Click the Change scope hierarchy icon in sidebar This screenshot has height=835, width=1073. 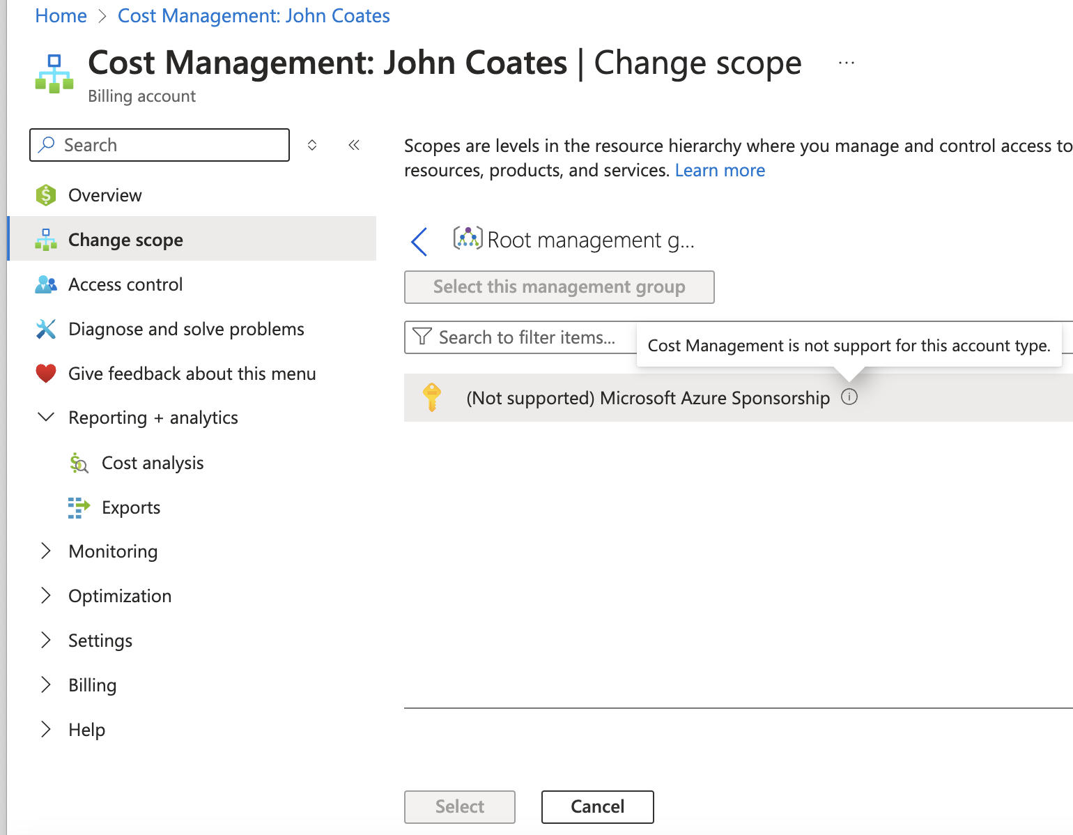[46, 240]
